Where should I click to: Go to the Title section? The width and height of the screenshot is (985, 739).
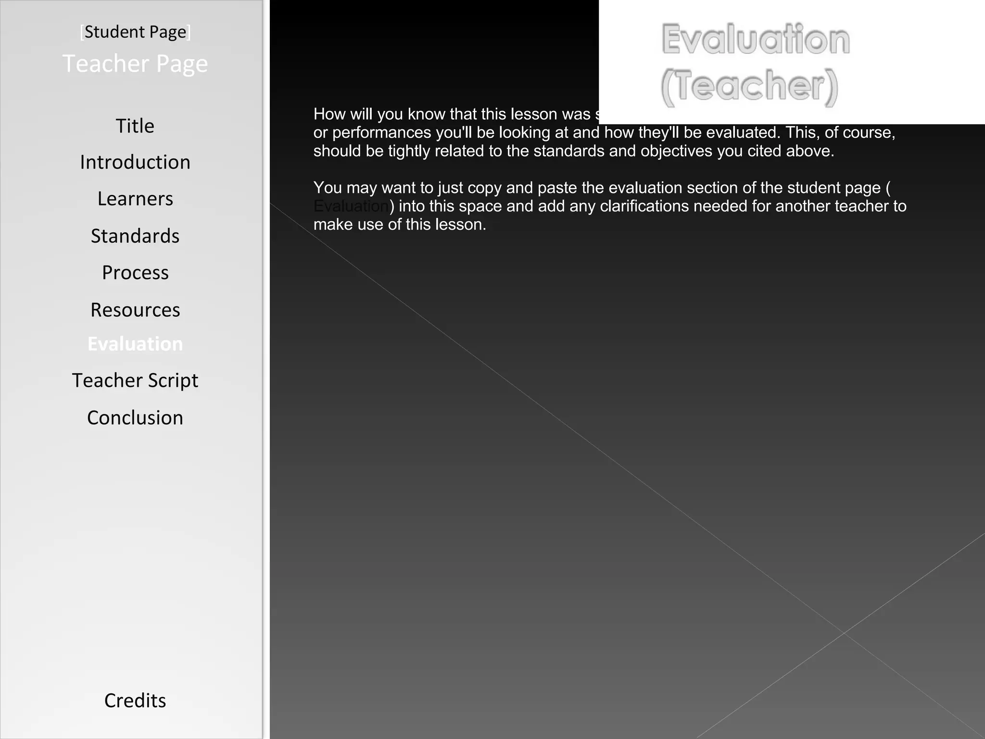135,126
